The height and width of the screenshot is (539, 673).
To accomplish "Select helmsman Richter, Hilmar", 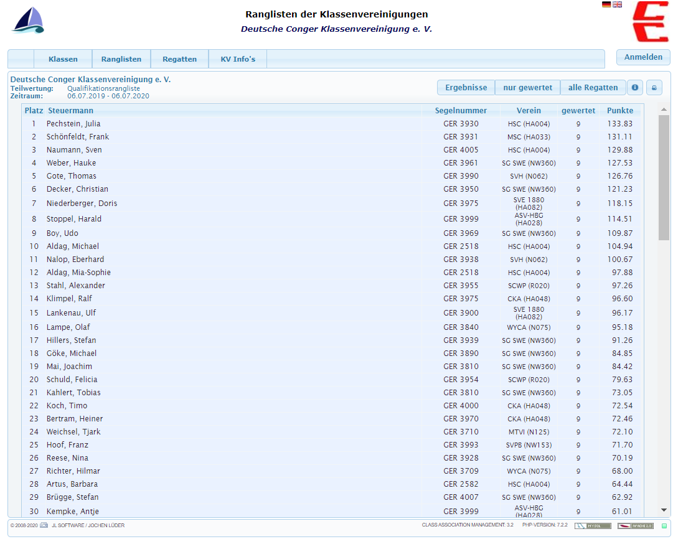I will (x=73, y=471).
